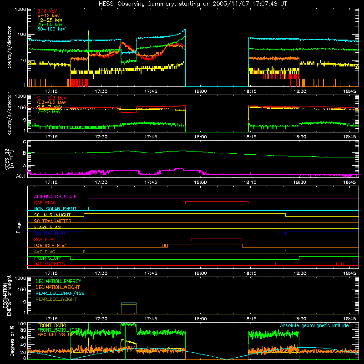Select the ATTENUATOR_STATE flag label
364x364 pixels.
tap(55, 197)
